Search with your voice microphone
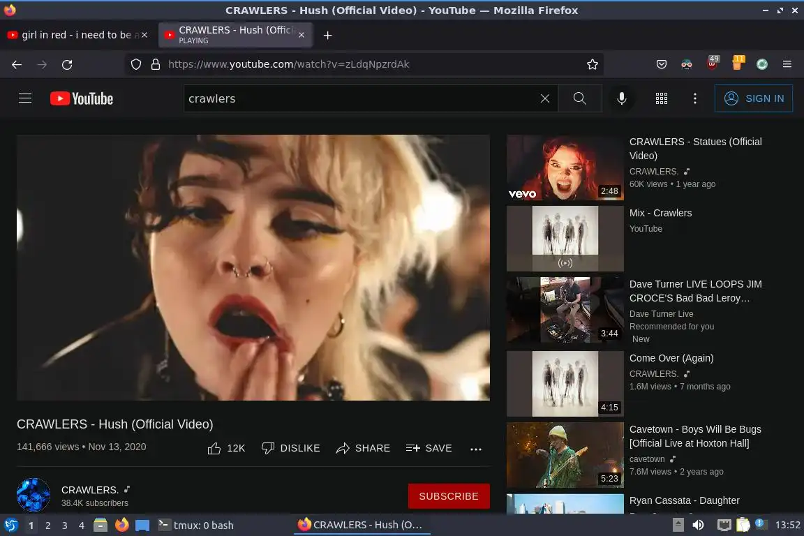The image size is (804, 536). pyautogui.click(x=621, y=98)
